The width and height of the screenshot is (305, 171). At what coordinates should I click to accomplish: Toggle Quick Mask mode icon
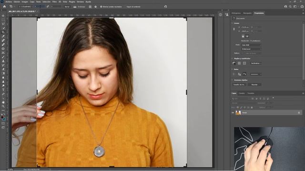coord(3,123)
